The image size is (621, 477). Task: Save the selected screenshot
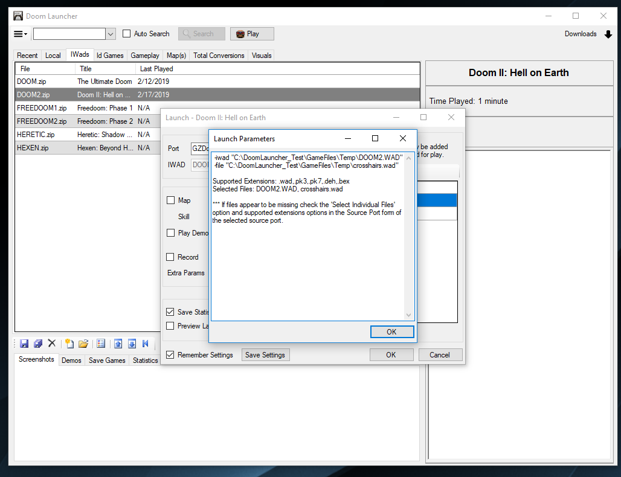pyautogui.click(x=24, y=343)
